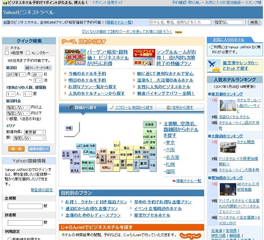Click the 超特価 bargain plan banner image
The height and width of the screenshot is (240, 264).
(75, 57)
